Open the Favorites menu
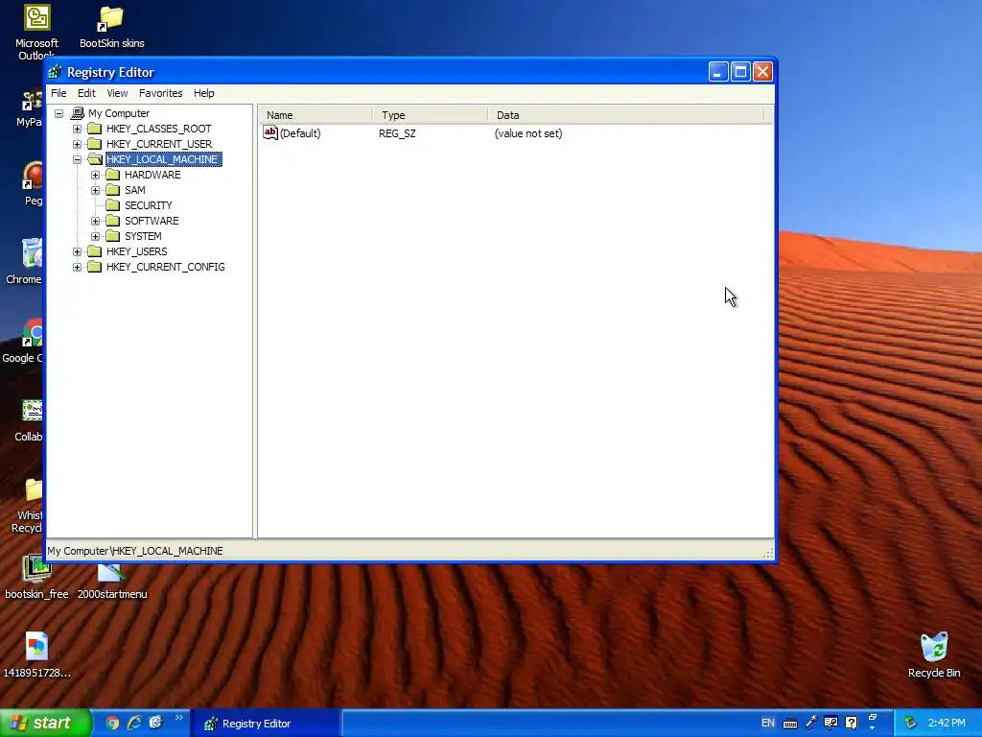The image size is (982, 737). pos(161,93)
